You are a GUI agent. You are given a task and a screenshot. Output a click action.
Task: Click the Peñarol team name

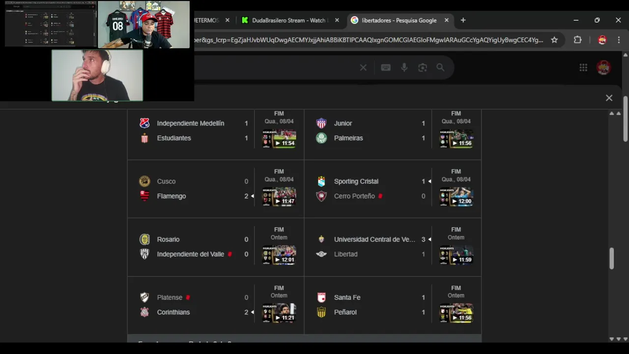click(345, 312)
